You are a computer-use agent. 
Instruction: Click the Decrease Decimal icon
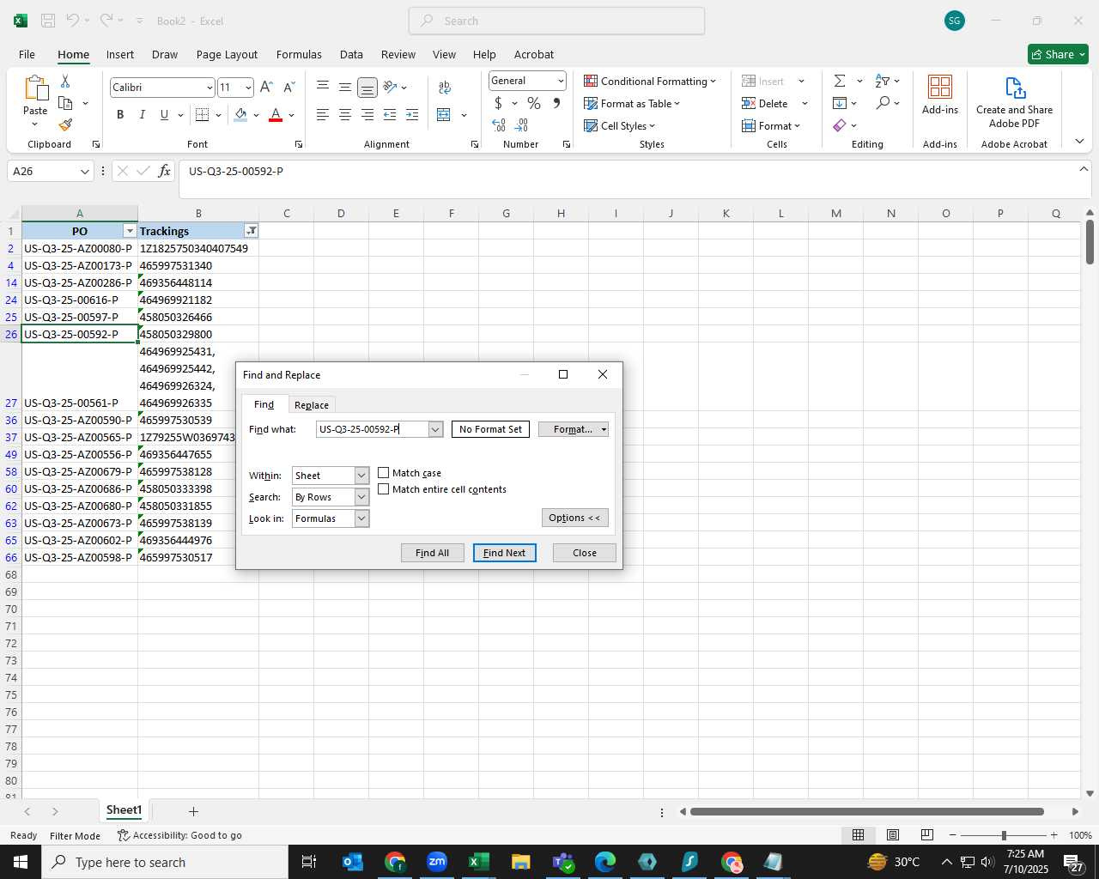521,125
